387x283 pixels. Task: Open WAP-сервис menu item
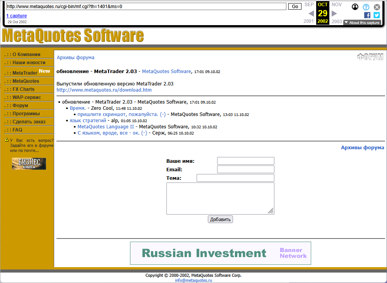pyautogui.click(x=27, y=97)
